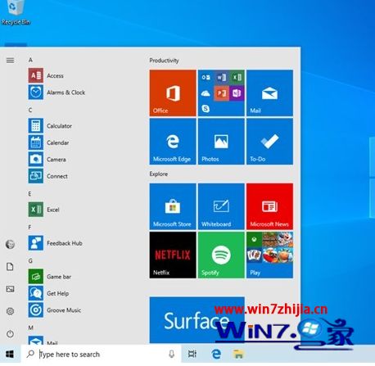Click the letter F group header
Viewport: 375px width, 366px height.
tap(29, 227)
